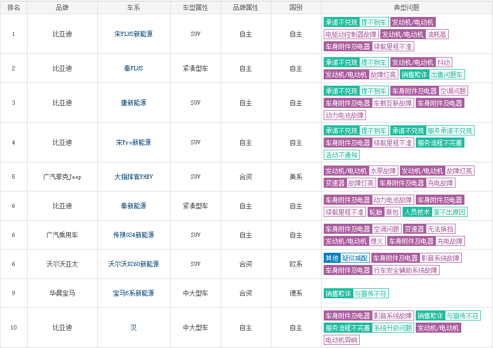Open the 大指挥官PHEV series link
This screenshot has height=348, width=493.
(x=133, y=177)
